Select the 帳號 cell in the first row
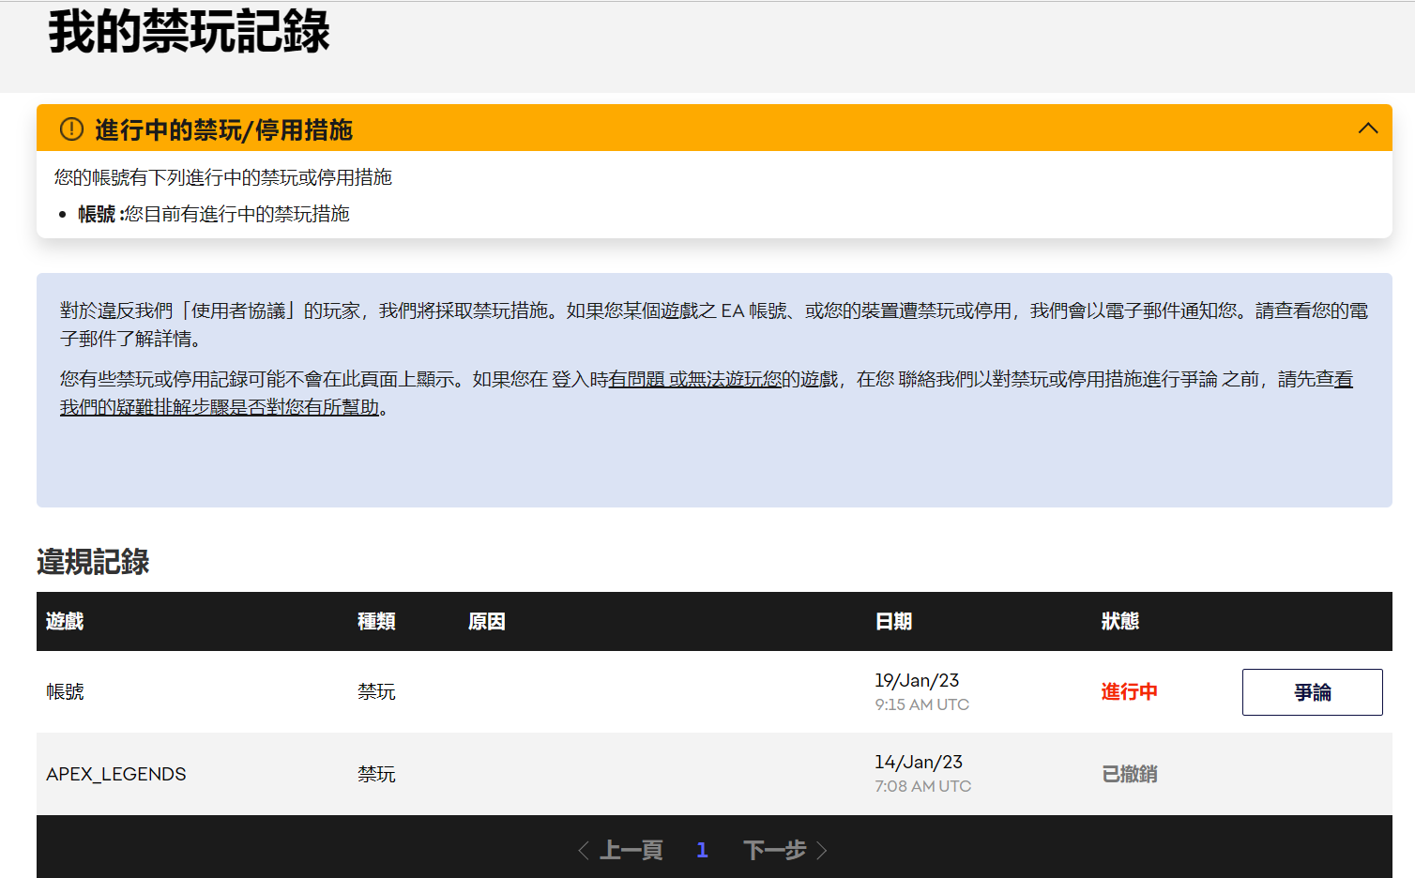 (x=65, y=692)
